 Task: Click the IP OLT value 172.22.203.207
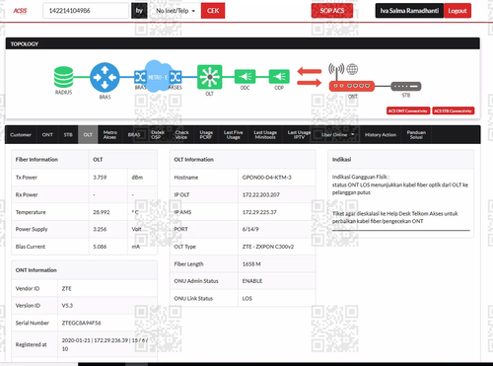[x=261, y=195]
